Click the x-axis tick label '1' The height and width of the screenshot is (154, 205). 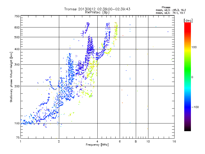pos(20,141)
